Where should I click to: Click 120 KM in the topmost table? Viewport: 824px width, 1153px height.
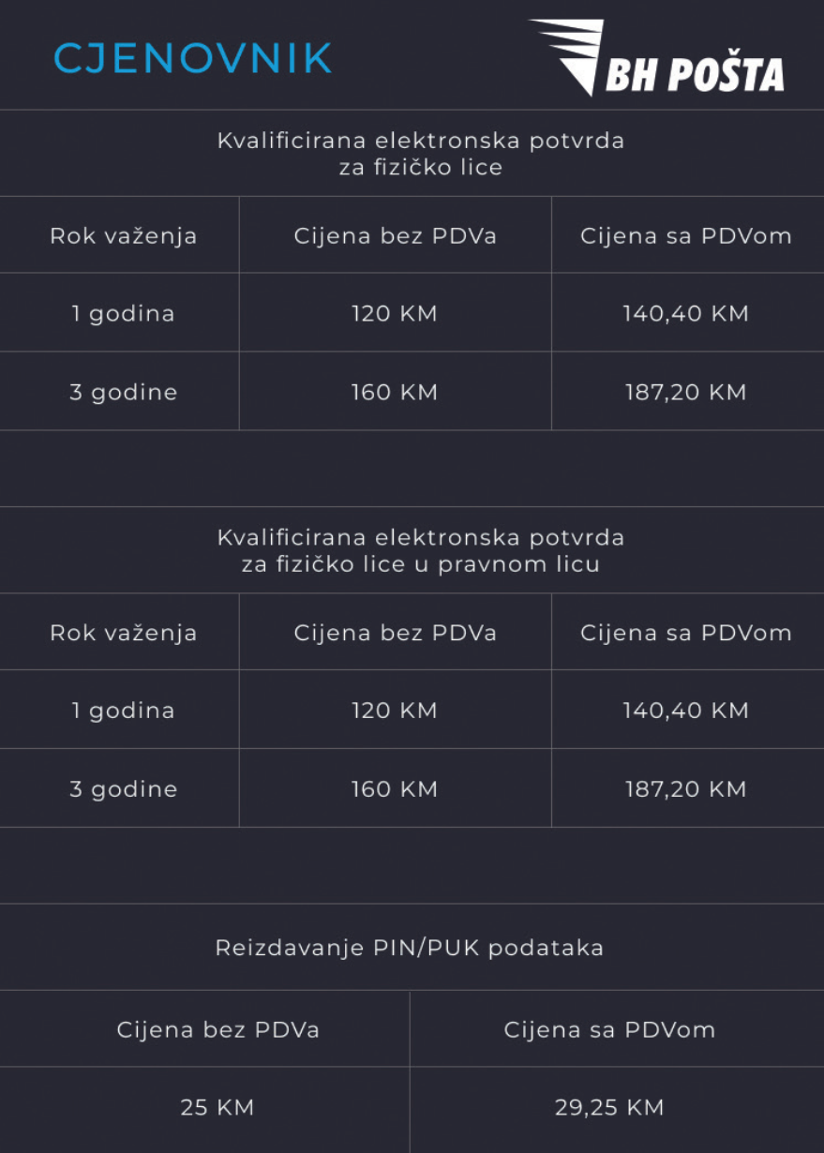[395, 313]
